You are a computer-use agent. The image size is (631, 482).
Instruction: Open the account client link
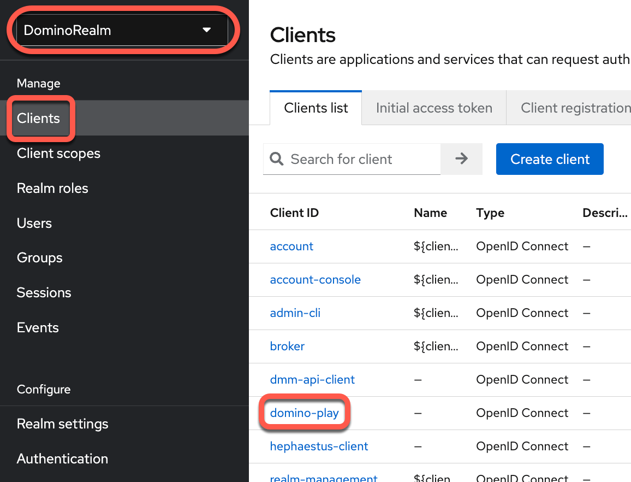(x=291, y=246)
